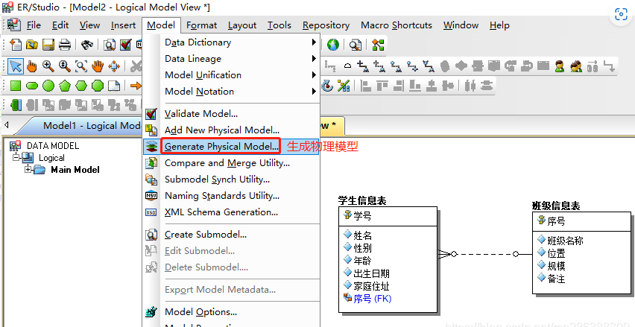
Task: Open the File menu
Action: 34,25
